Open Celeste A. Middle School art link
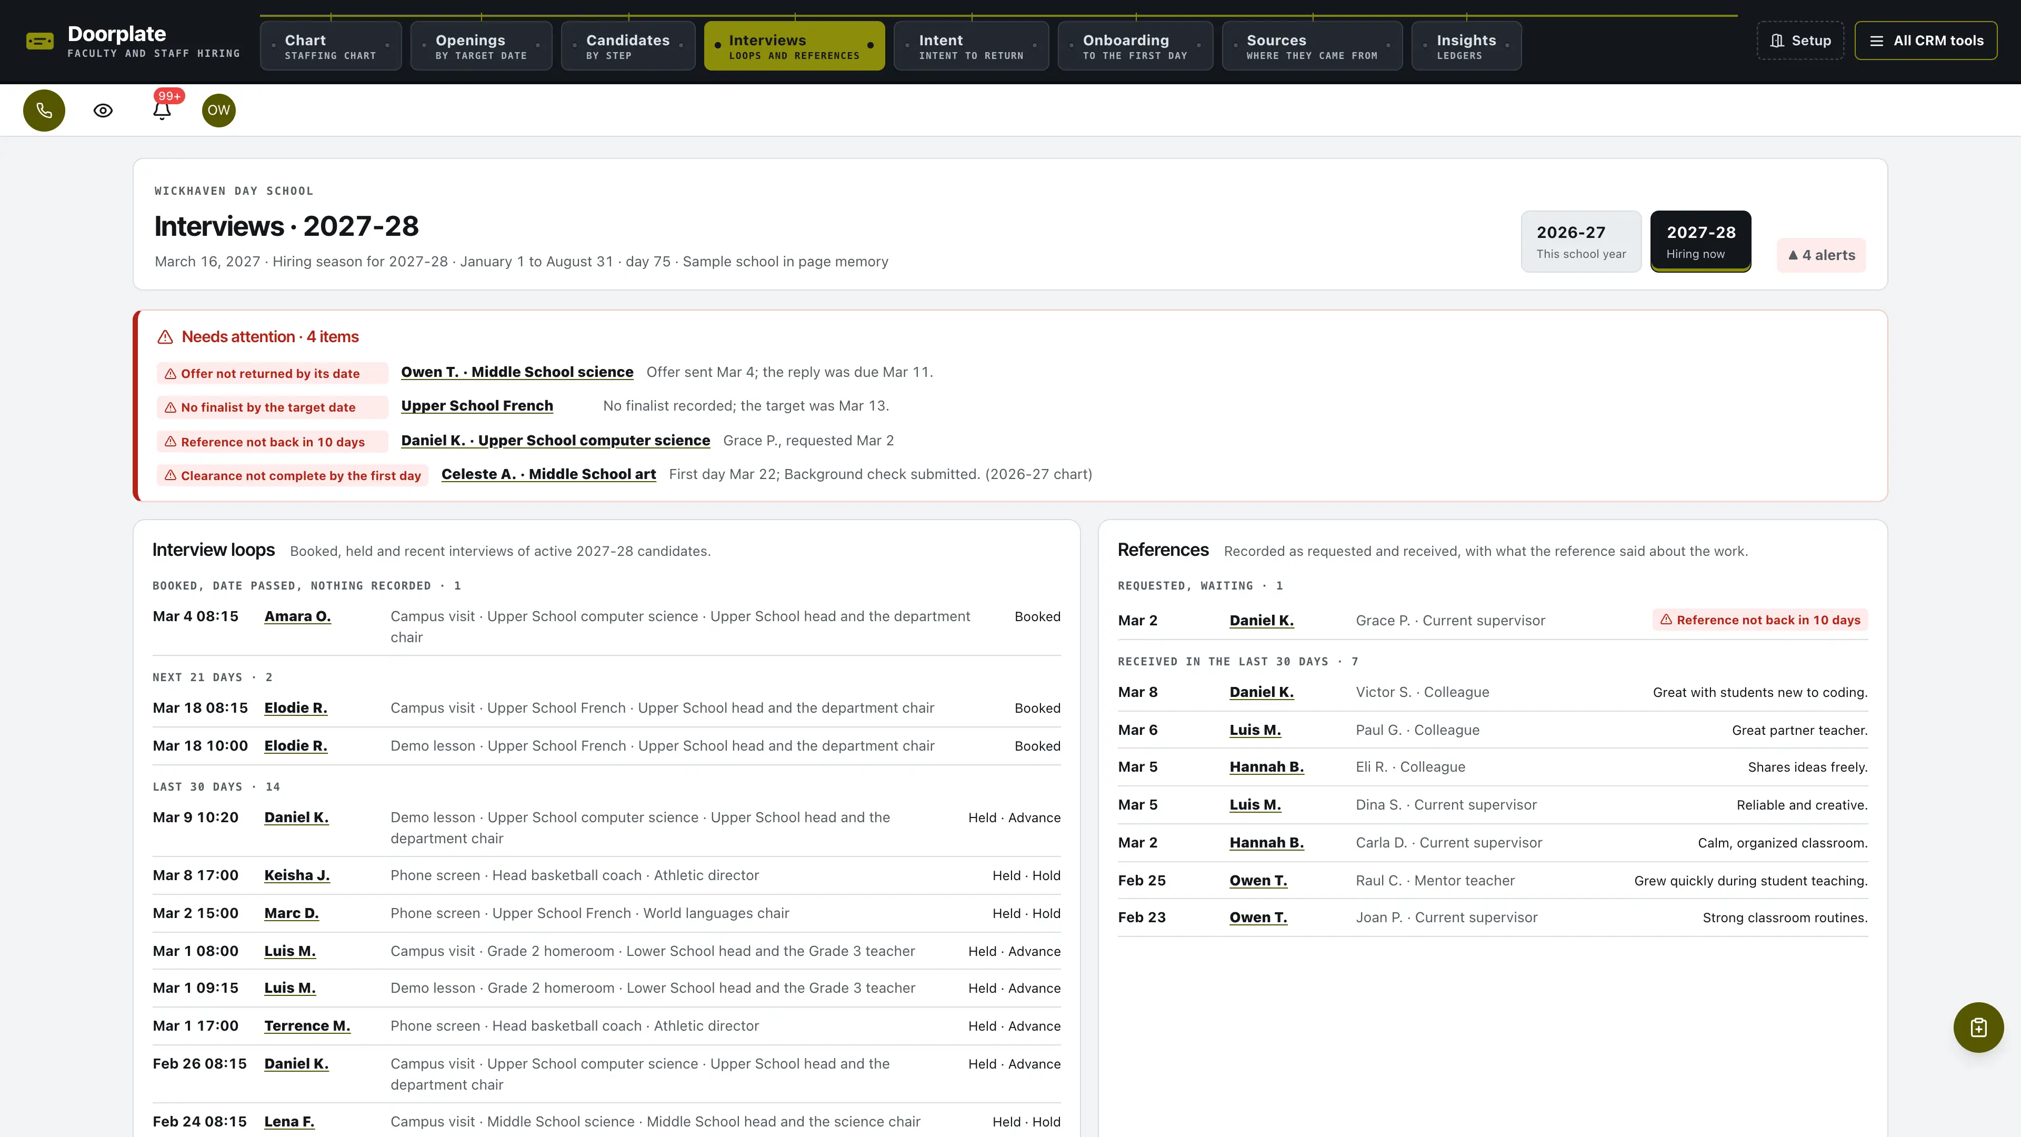2021x1137 pixels. (x=548, y=474)
